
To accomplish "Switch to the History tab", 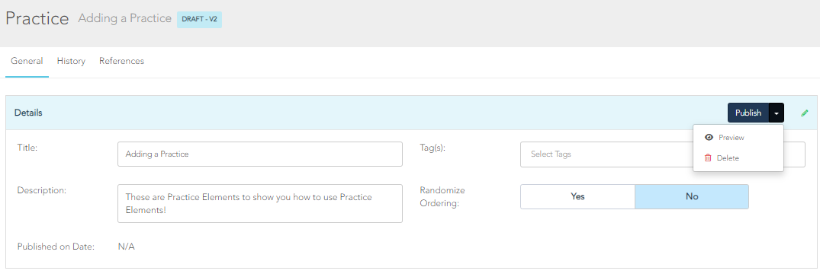I will [x=71, y=61].
